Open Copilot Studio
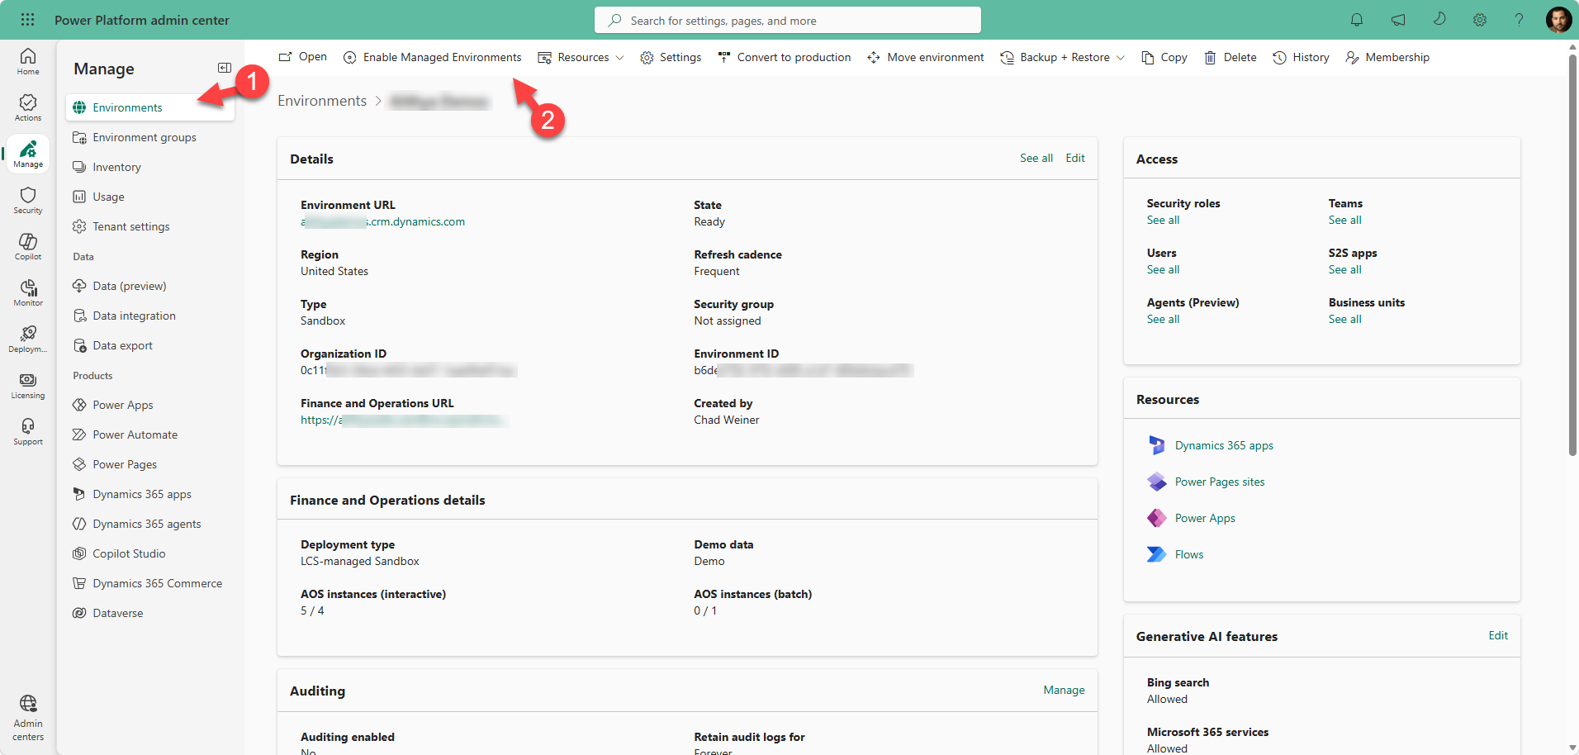Image resolution: width=1579 pixels, height=755 pixels. (149, 553)
